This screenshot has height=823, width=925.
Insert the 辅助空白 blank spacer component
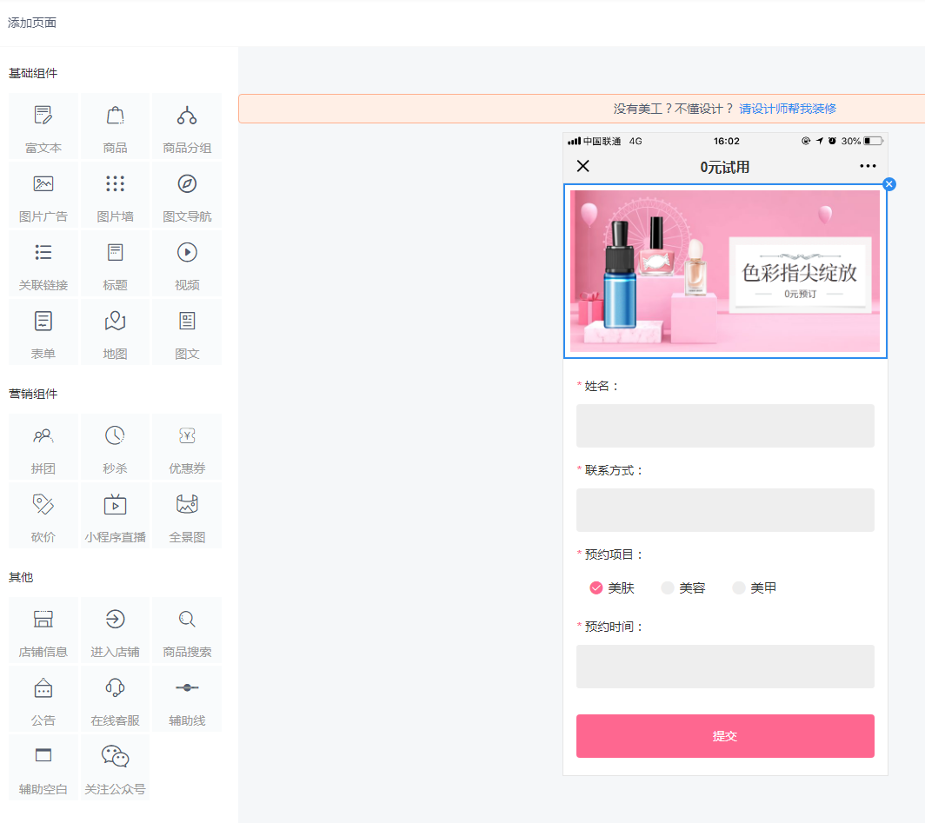pyautogui.click(x=43, y=767)
